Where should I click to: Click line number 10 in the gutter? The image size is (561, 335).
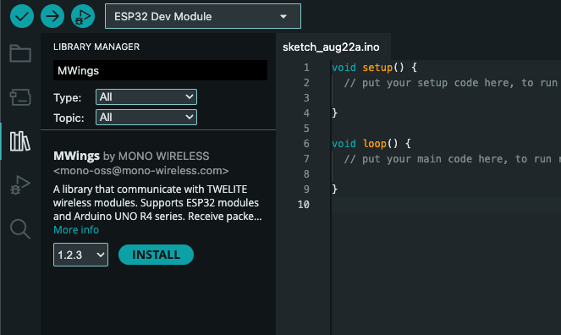pos(304,205)
